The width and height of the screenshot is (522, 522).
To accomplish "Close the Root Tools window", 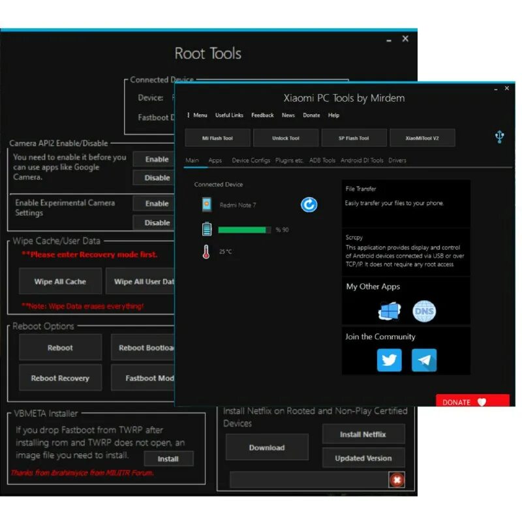I will pyautogui.click(x=405, y=38).
